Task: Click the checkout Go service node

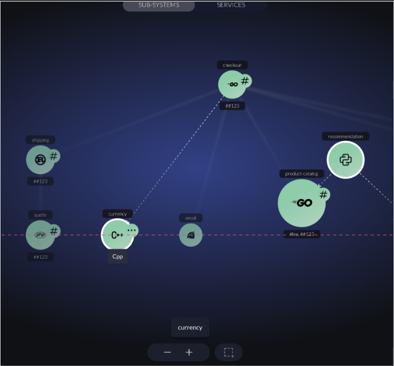Action: pos(231,84)
